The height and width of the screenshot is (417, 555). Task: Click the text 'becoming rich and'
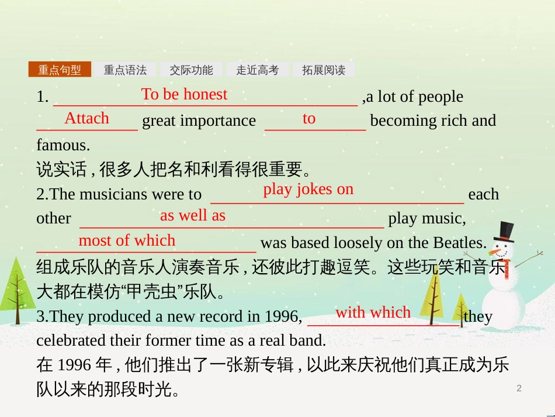tap(433, 120)
